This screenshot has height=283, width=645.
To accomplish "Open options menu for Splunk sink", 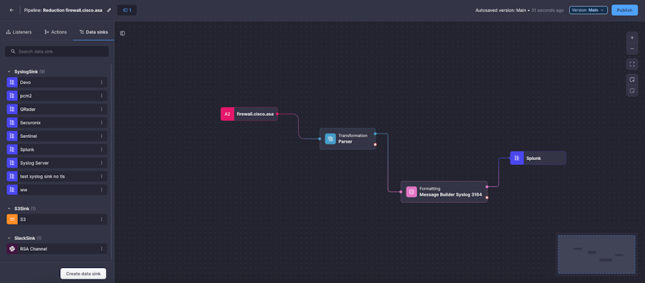I will pos(102,149).
